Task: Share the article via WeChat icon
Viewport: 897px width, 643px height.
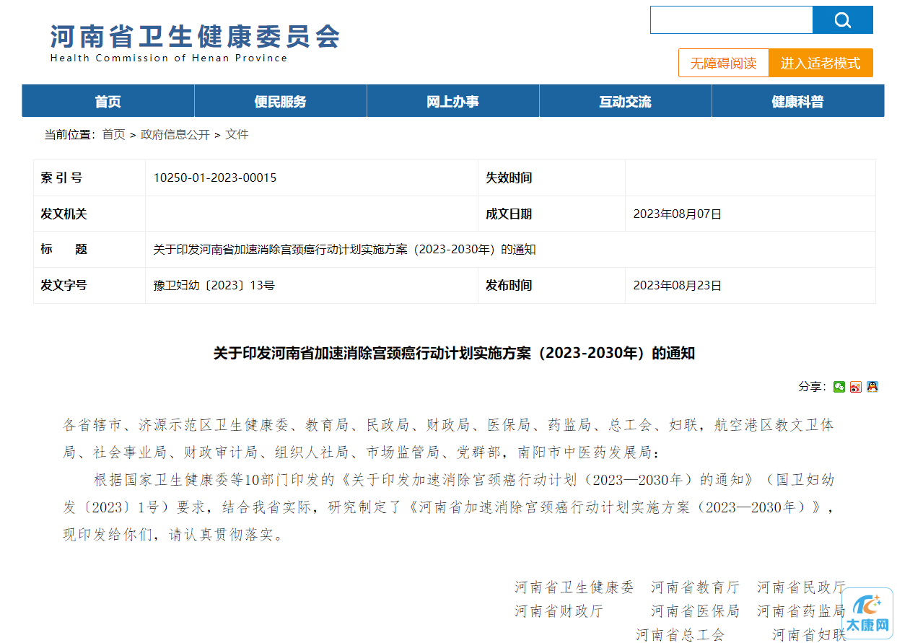Action: [839, 387]
